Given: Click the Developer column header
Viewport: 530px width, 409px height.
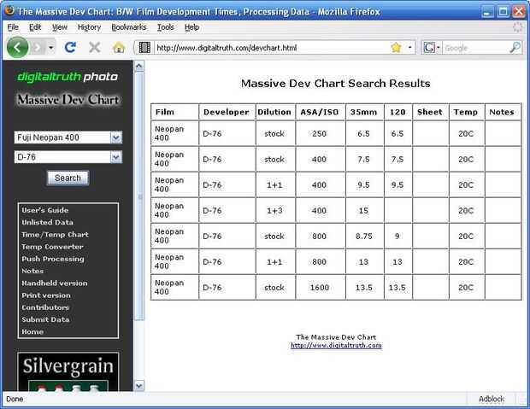Looking at the screenshot, I should point(227,112).
